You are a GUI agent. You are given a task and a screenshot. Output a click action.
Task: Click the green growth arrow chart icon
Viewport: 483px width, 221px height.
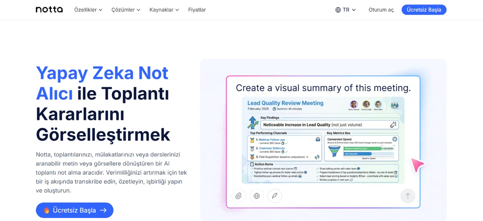tap(253, 123)
